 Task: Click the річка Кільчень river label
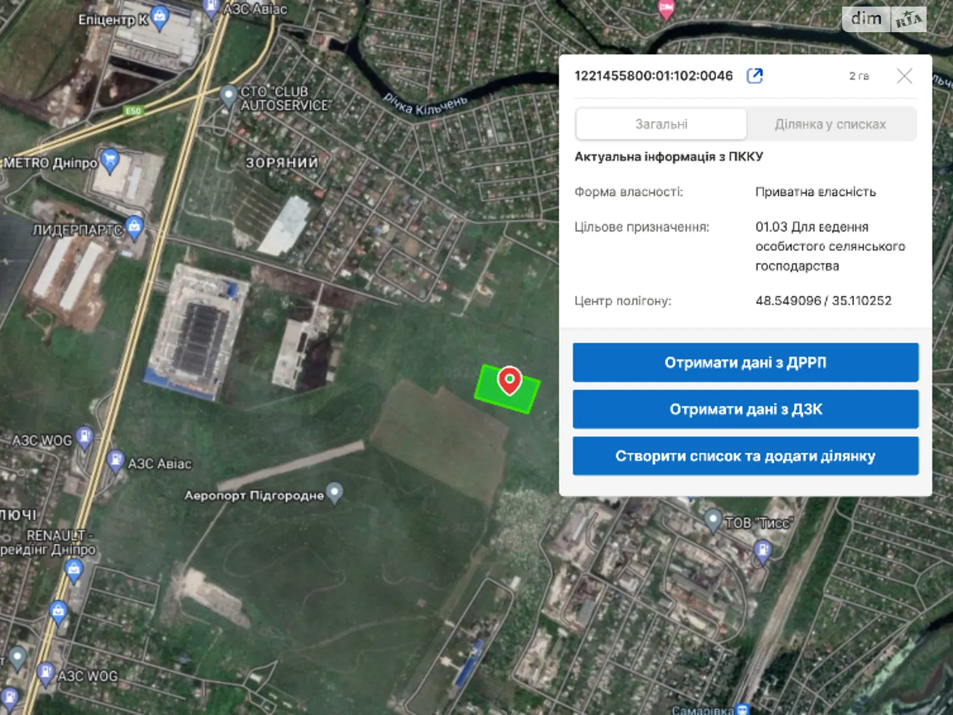(x=425, y=105)
